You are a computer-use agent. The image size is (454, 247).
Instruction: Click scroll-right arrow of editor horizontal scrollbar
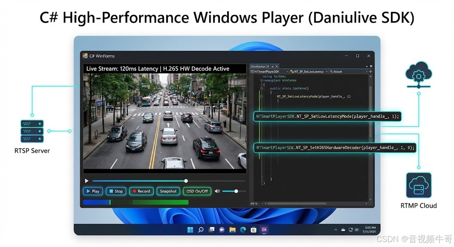pyautogui.click(x=366, y=203)
